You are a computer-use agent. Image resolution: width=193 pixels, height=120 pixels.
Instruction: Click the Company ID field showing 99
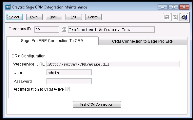tap(47, 30)
